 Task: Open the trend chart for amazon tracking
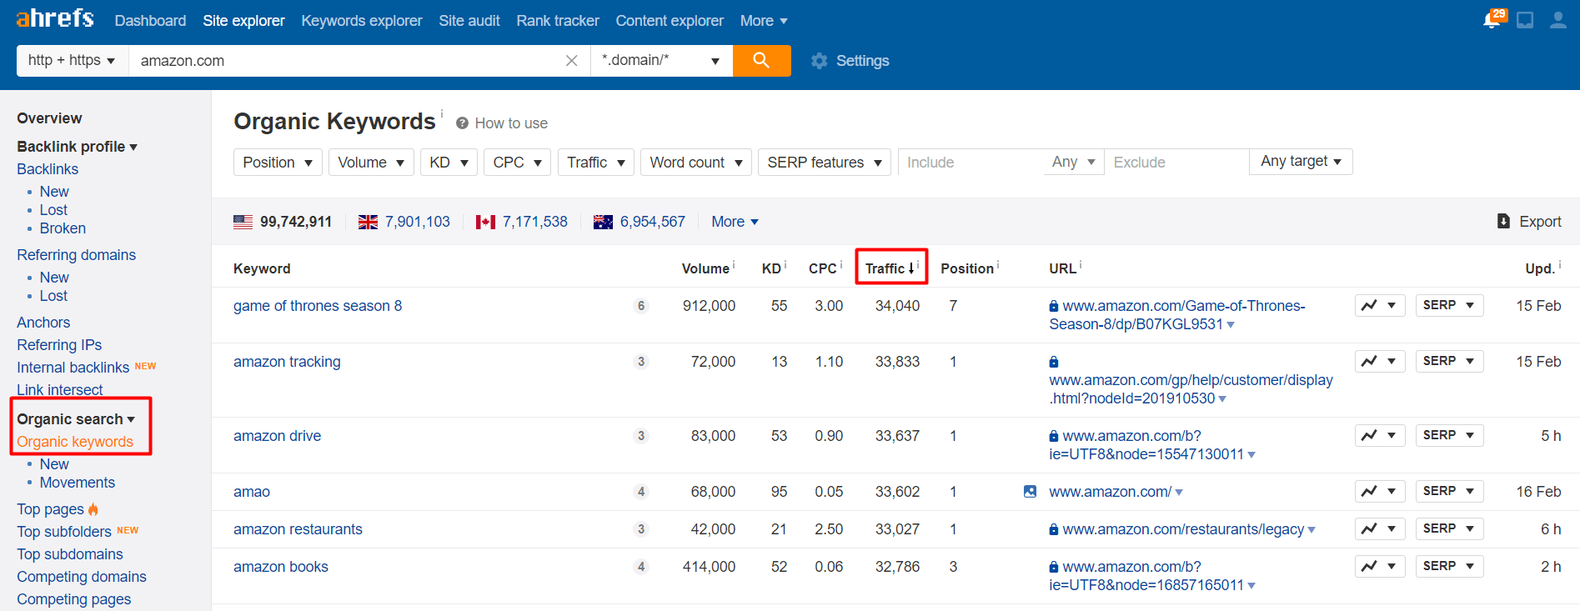[x=1380, y=362]
